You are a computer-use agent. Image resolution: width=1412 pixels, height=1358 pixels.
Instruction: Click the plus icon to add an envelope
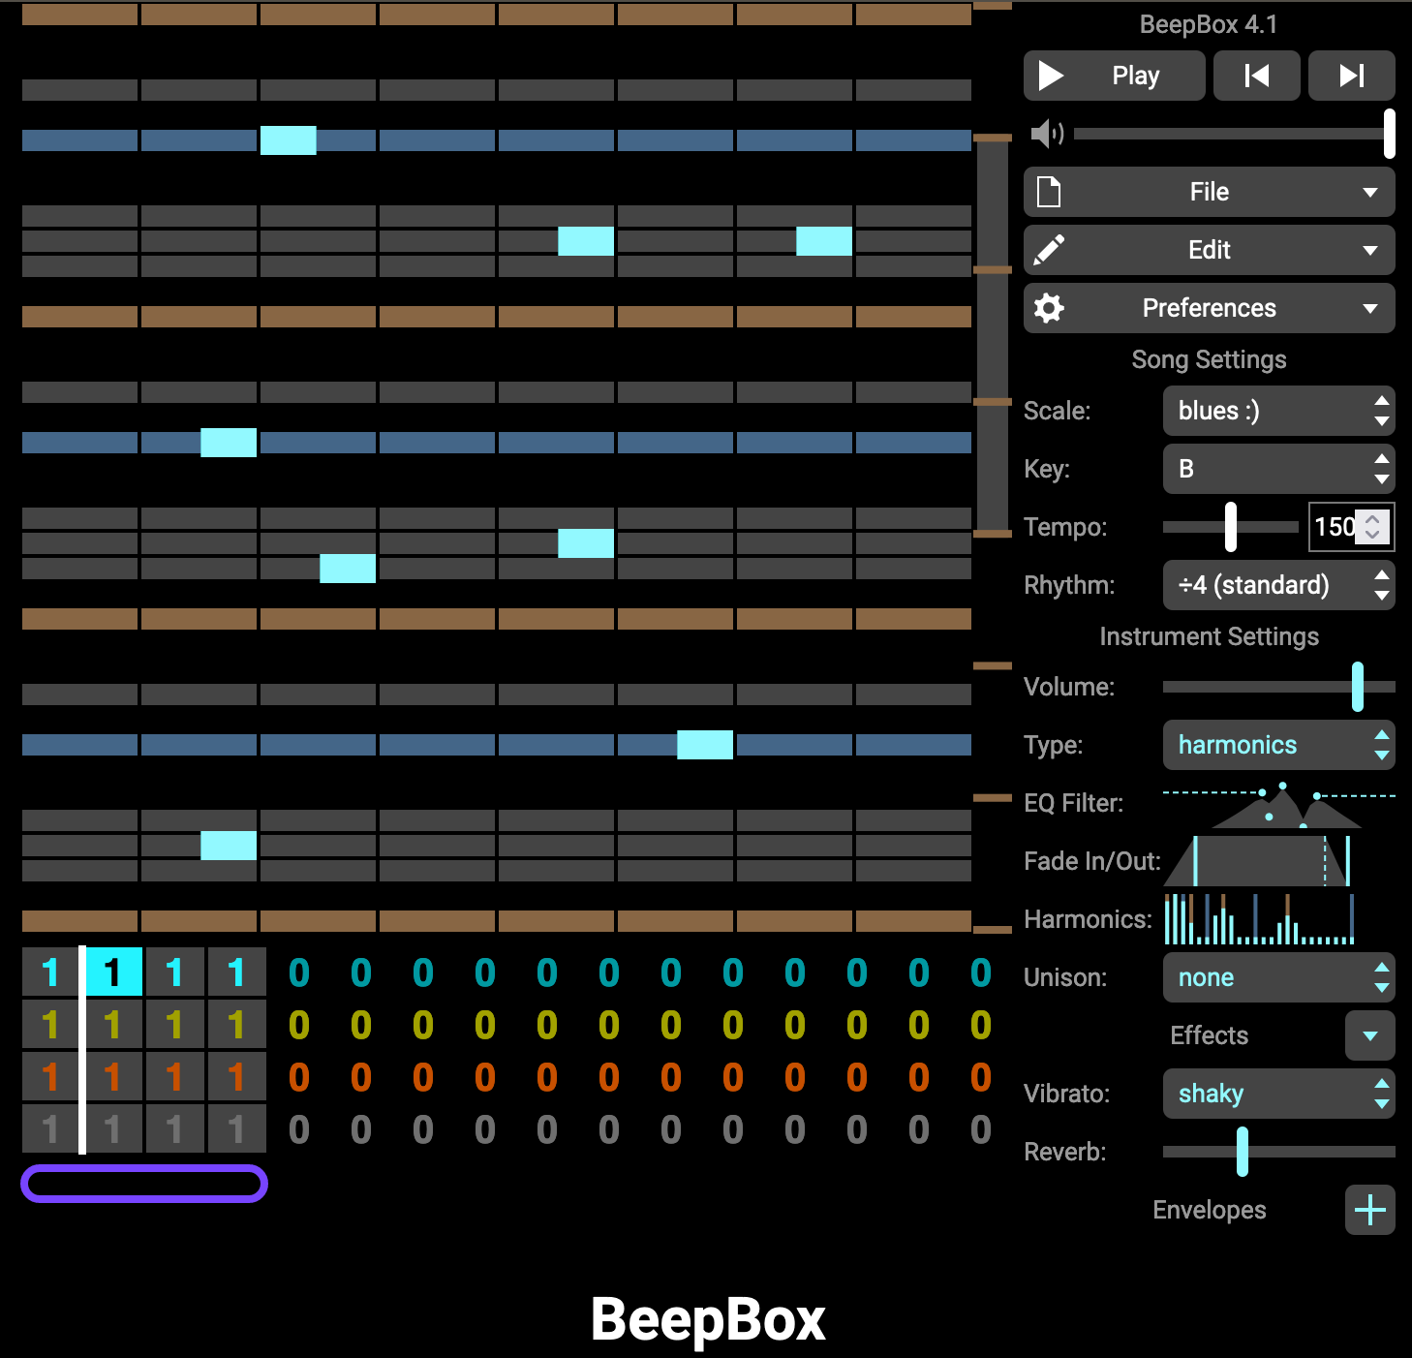1369,1210
